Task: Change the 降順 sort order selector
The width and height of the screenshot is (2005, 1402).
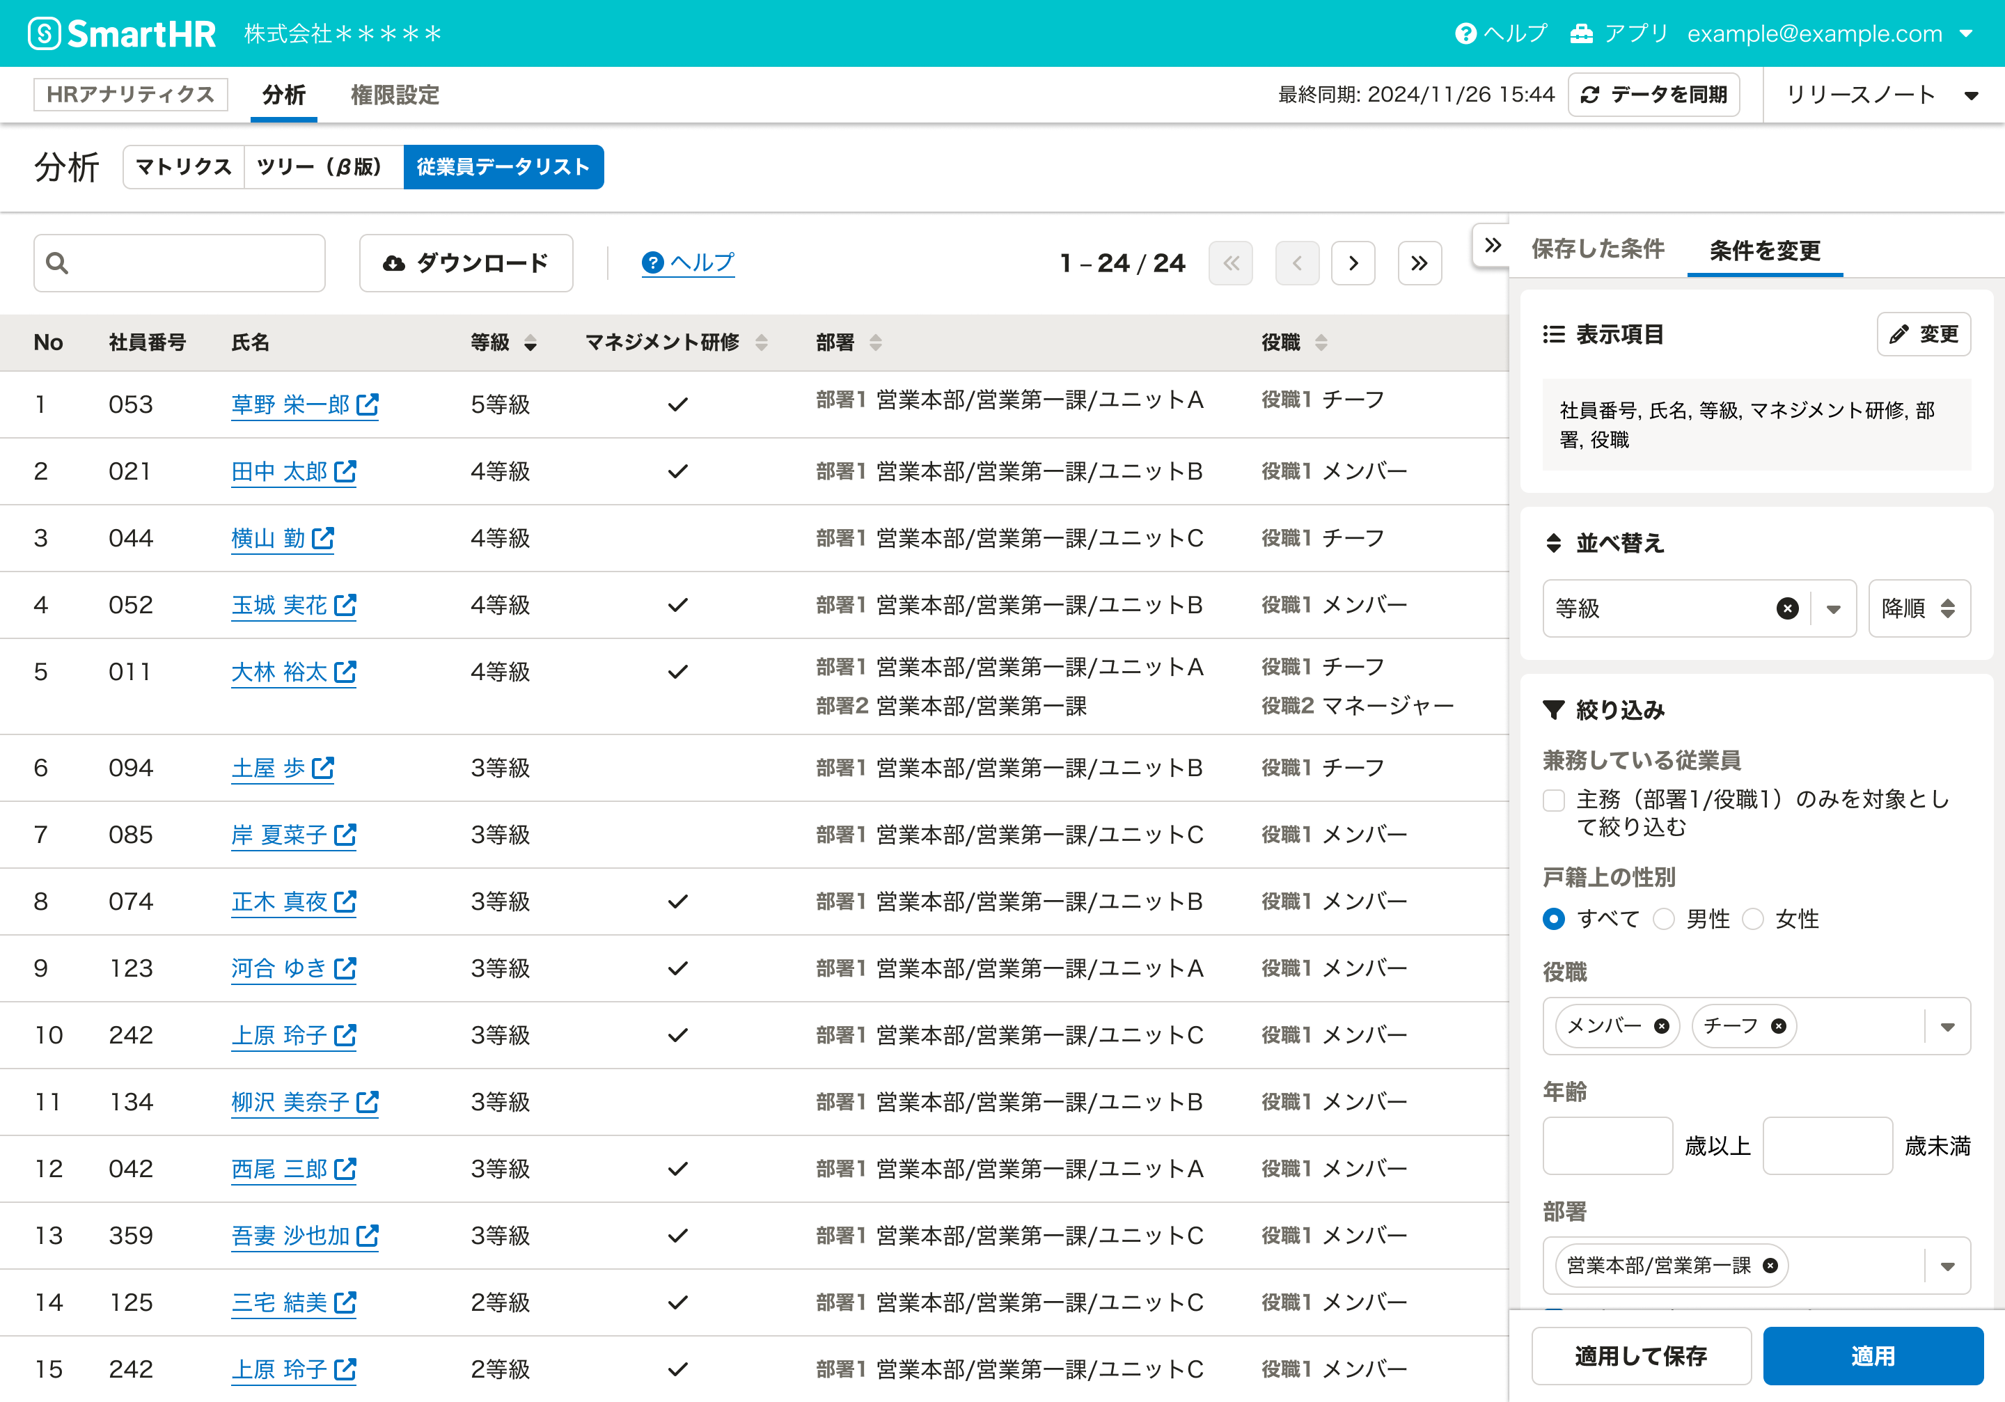Action: [x=1919, y=608]
